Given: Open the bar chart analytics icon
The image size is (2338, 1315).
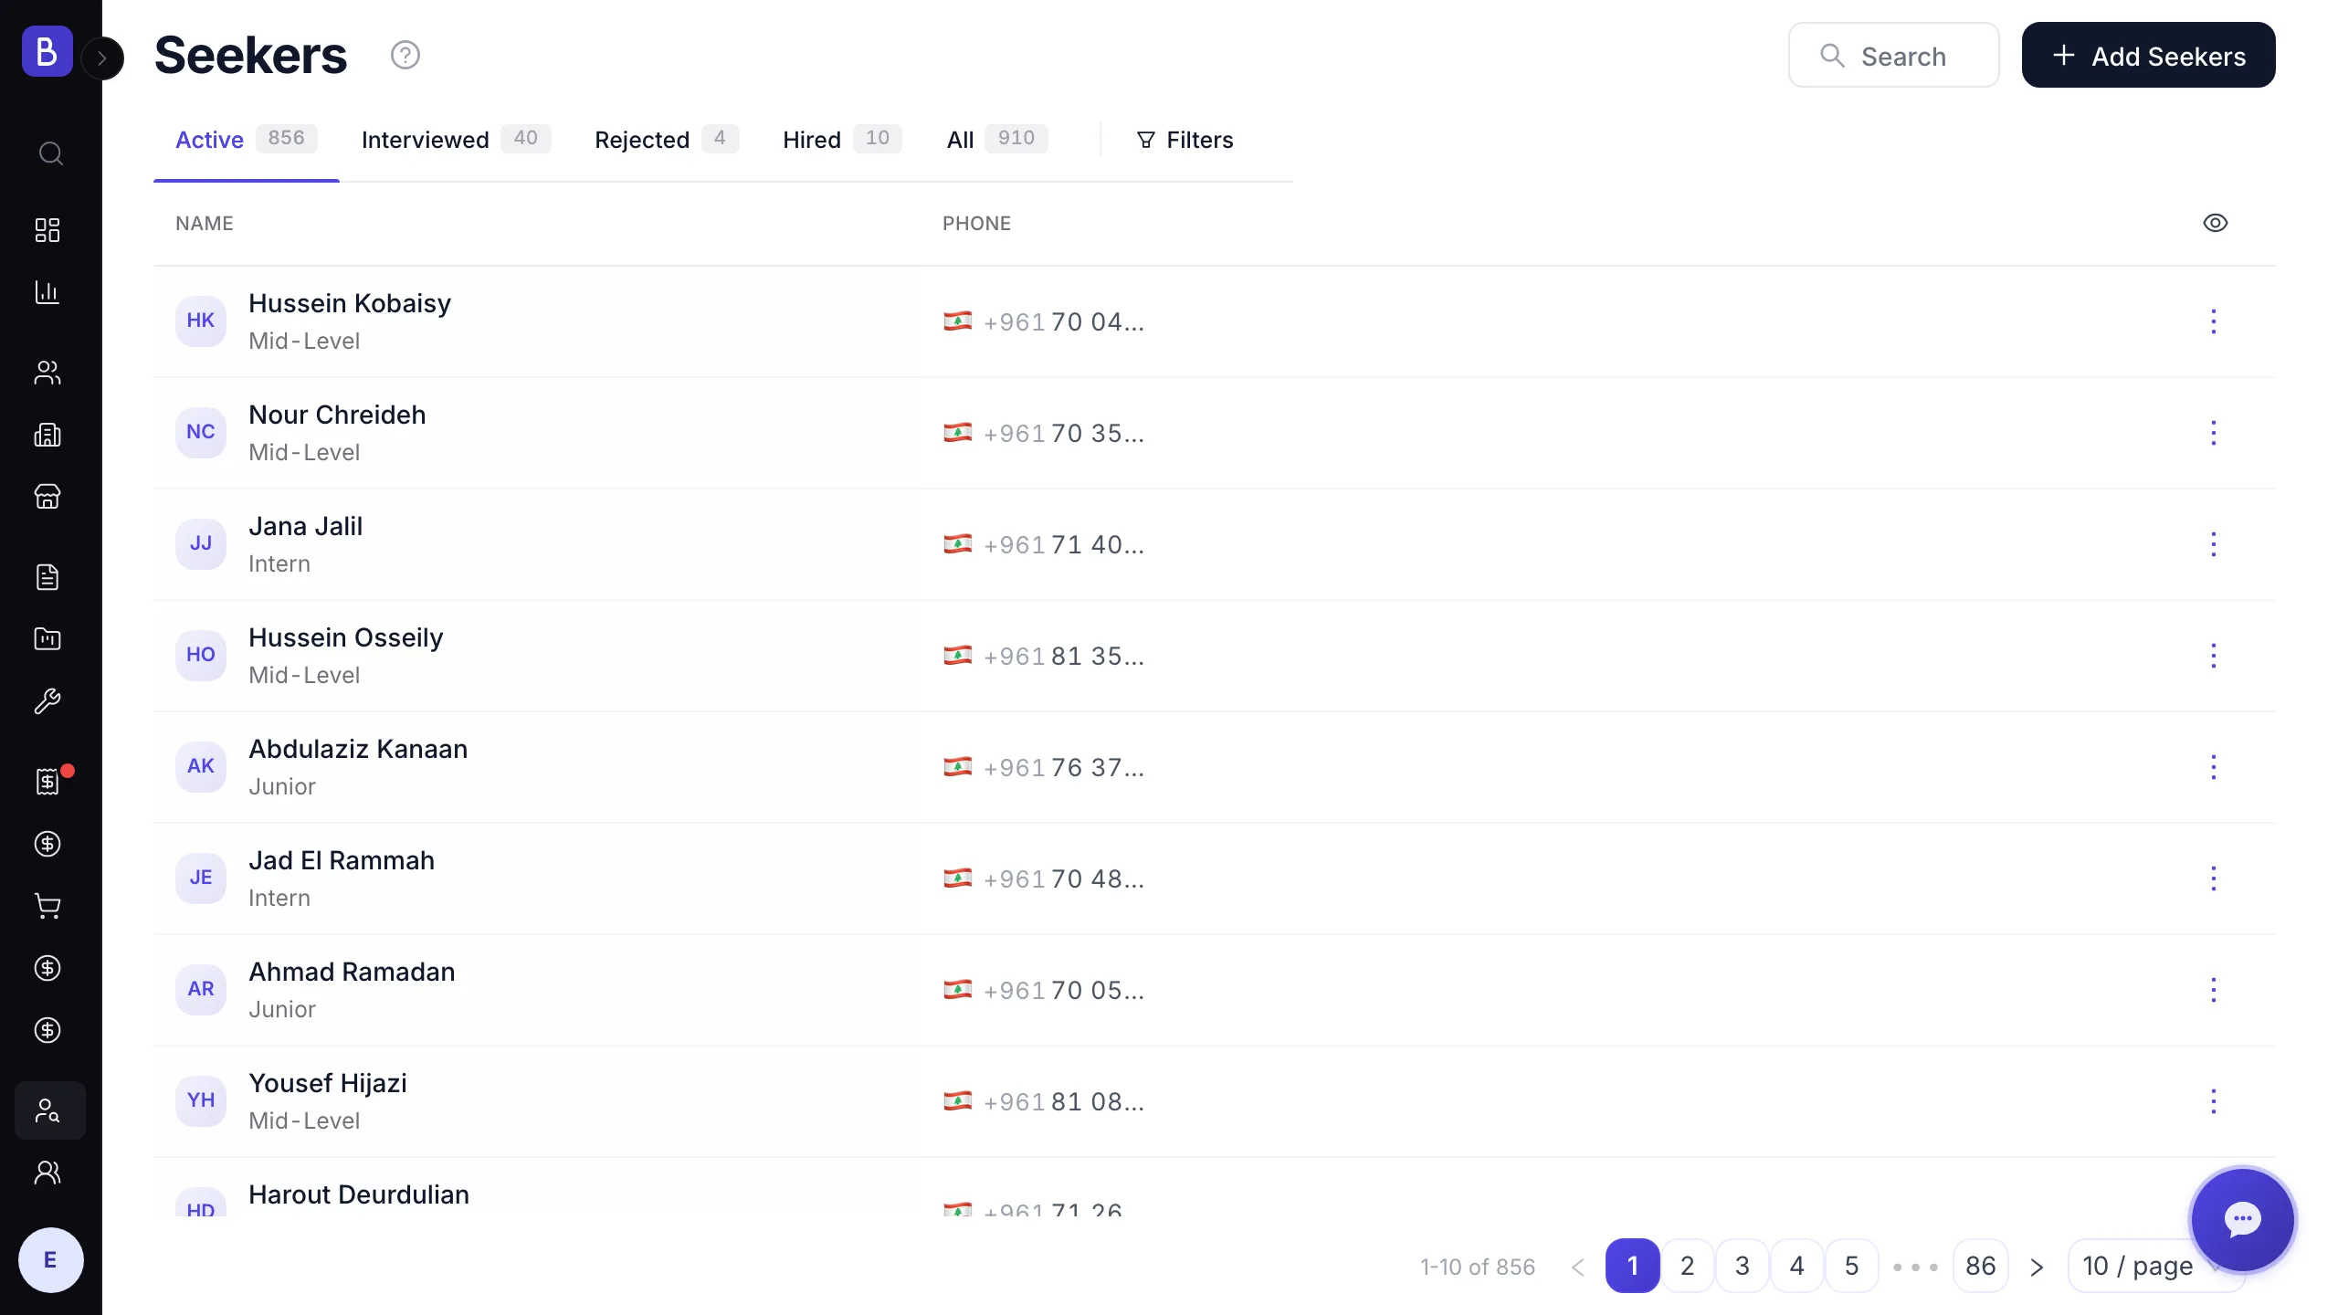Looking at the screenshot, I should 47,292.
